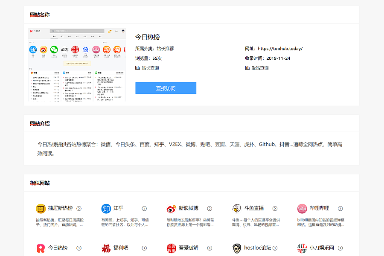Open the 今日热榜 site screenshot thumbnail

click(77, 65)
